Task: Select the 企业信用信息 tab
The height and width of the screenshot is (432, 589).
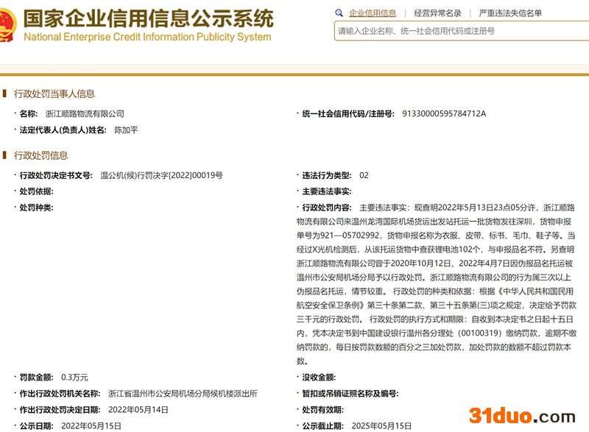Action: point(372,13)
